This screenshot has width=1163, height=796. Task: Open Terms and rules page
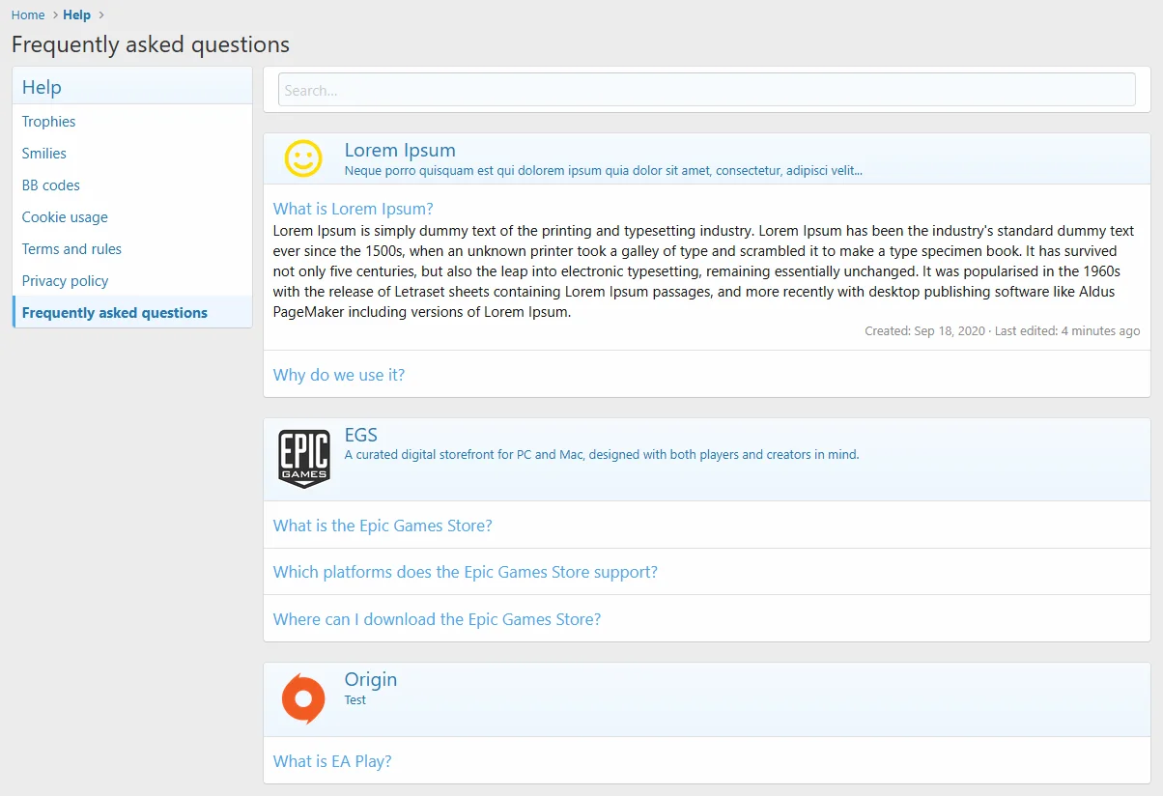(x=71, y=249)
